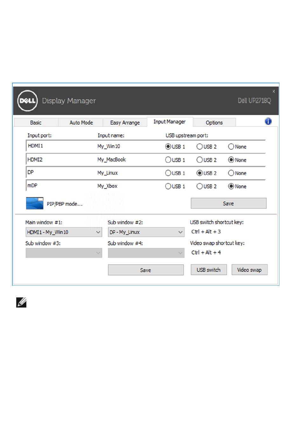Select None for mDP
302x437 pixels.
pos(231,186)
